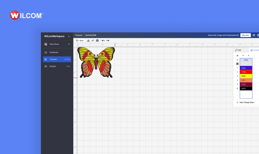Switch to the Edit tab
Screen dimensions: 259x154
click(x=238, y=50)
